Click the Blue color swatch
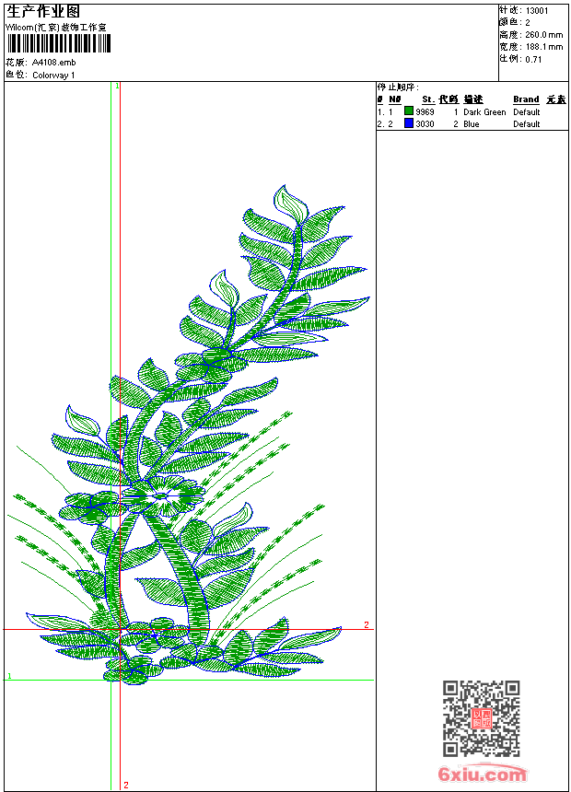Screen dimensions: 571x792 click(409, 123)
